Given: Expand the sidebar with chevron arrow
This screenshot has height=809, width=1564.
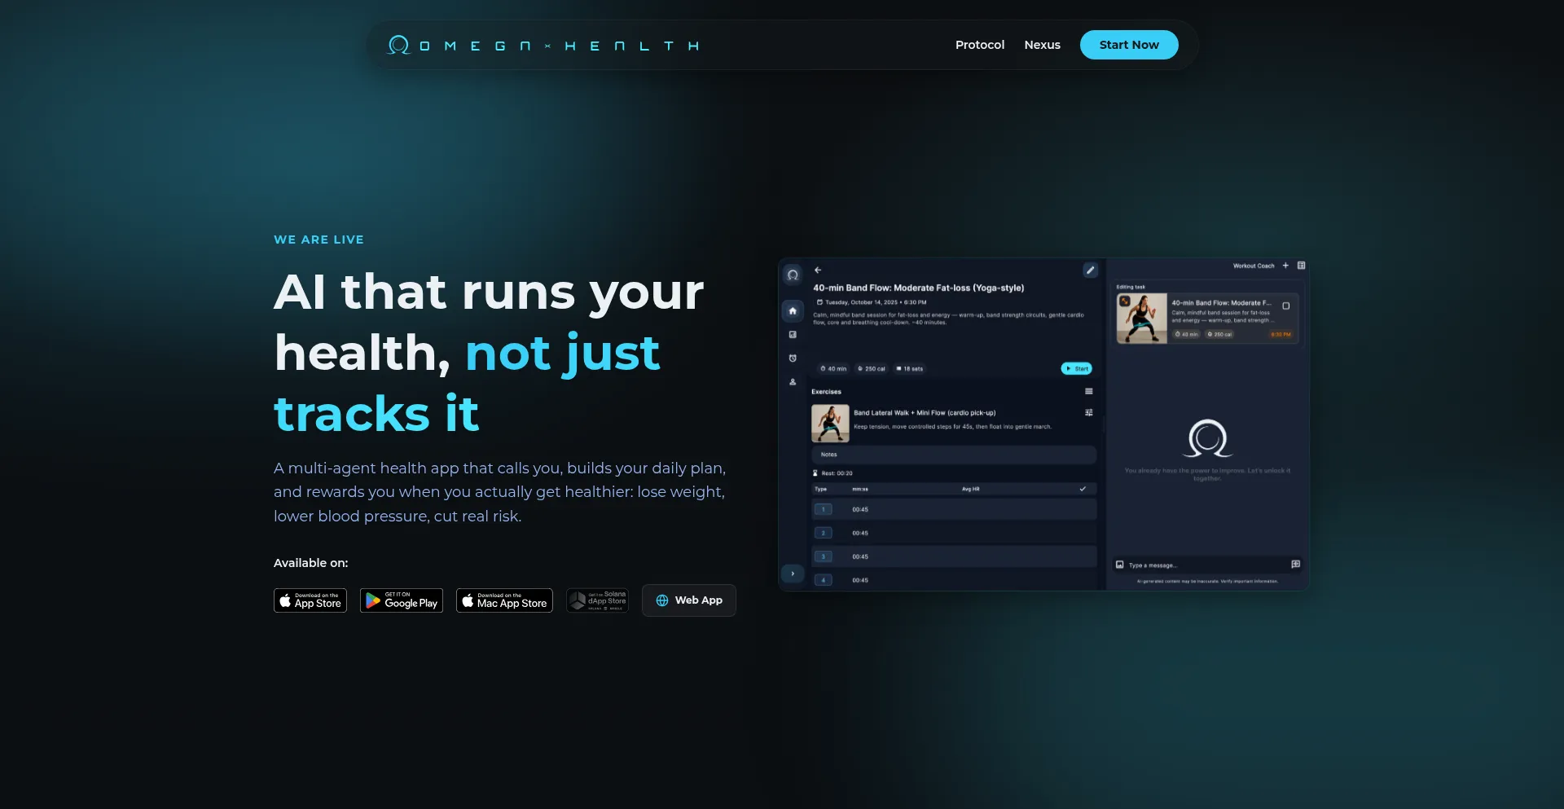Looking at the screenshot, I should 793,574.
